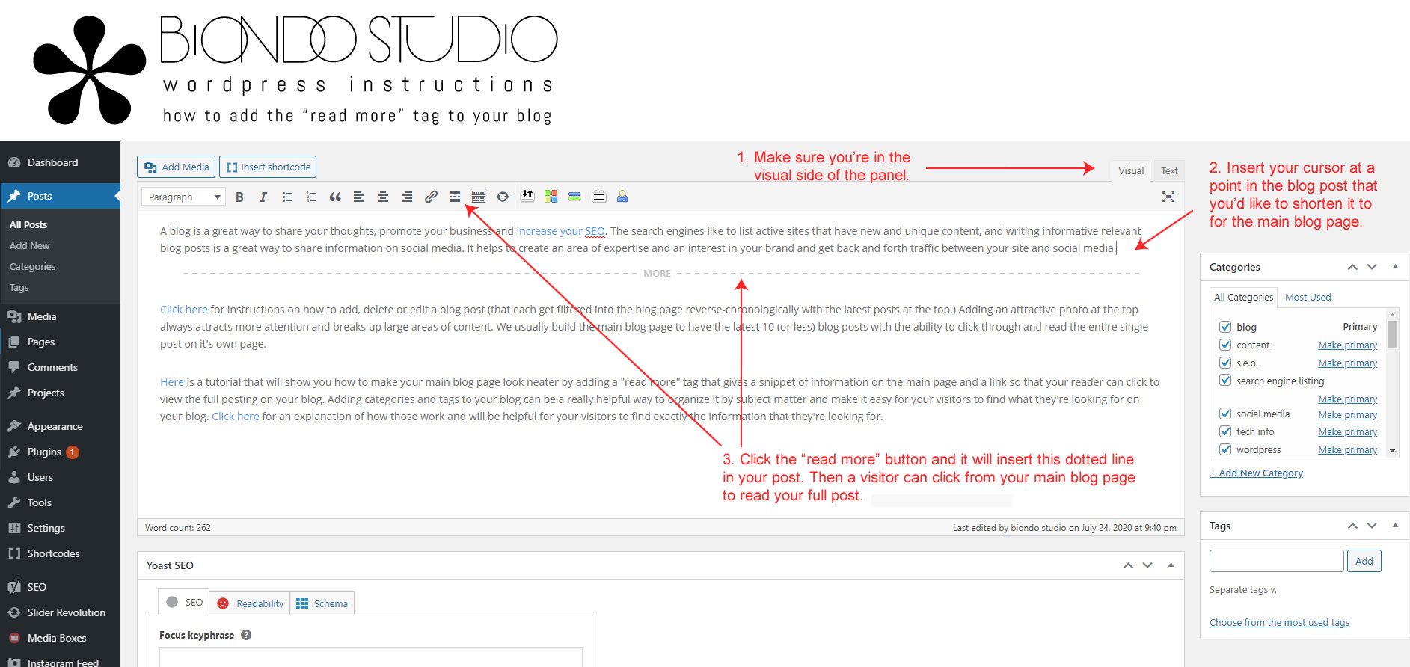This screenshot has height=667, width=1410.
Task: Click the Add New Category link
Action: (x=1257, y=473)
